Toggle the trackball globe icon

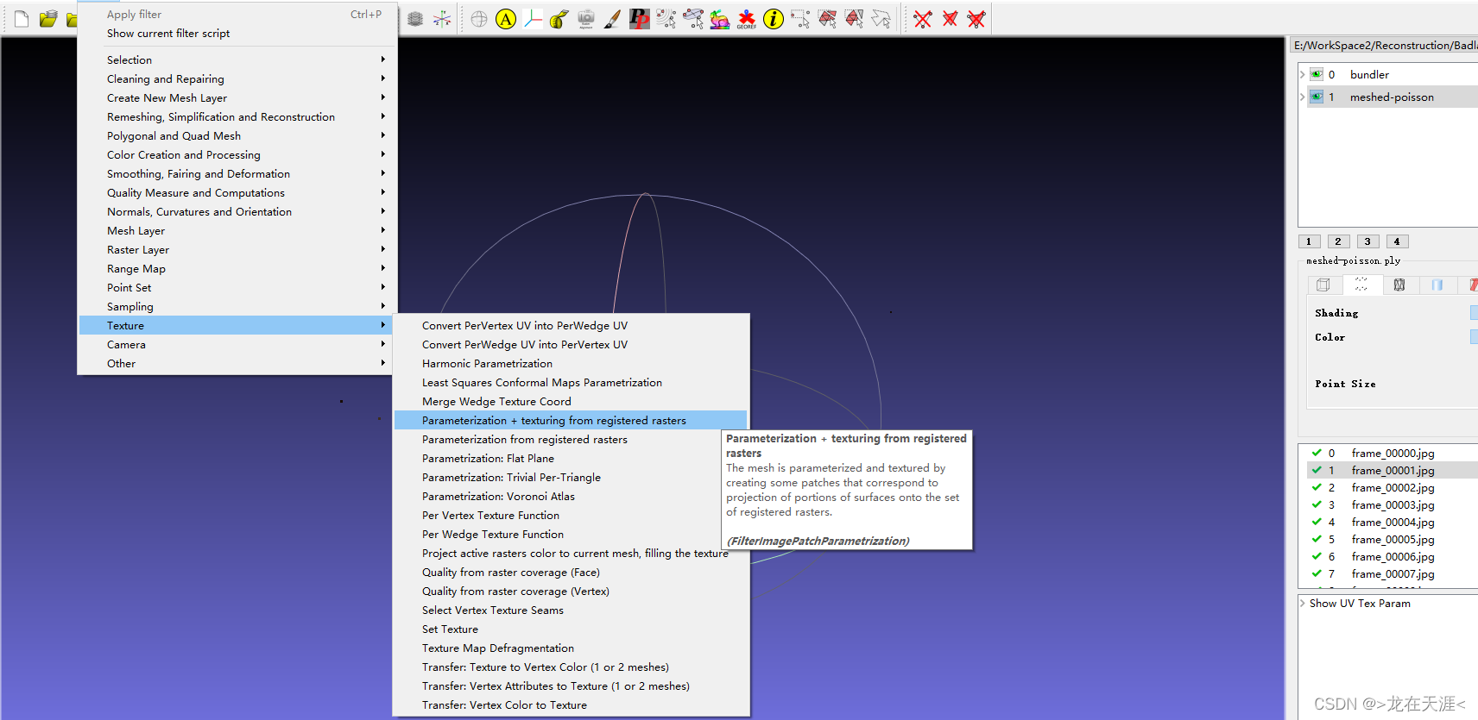tap(479, 19)
